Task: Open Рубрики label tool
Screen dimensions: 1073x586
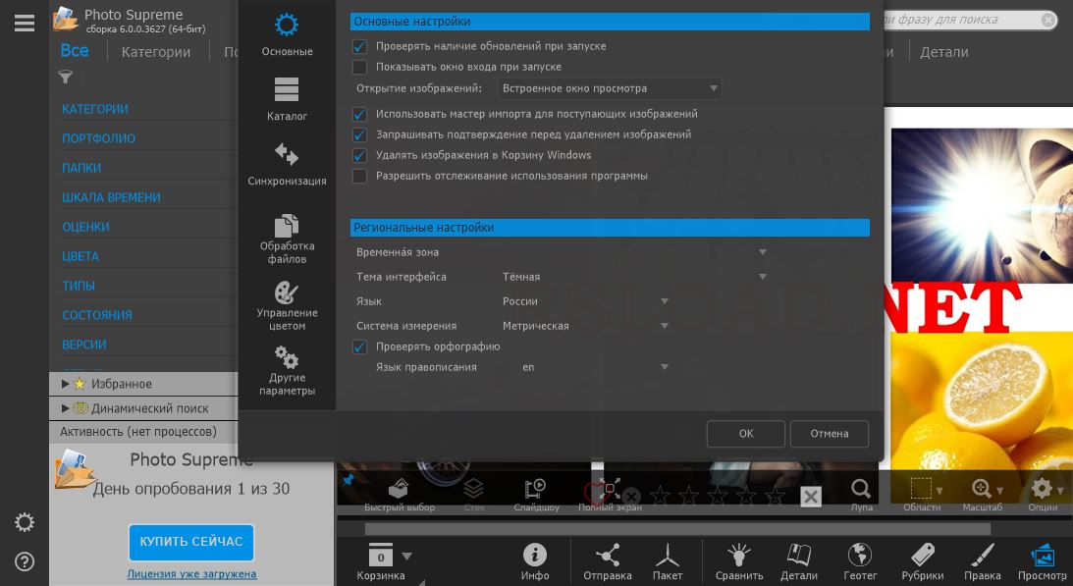Action: coord(923,561)
